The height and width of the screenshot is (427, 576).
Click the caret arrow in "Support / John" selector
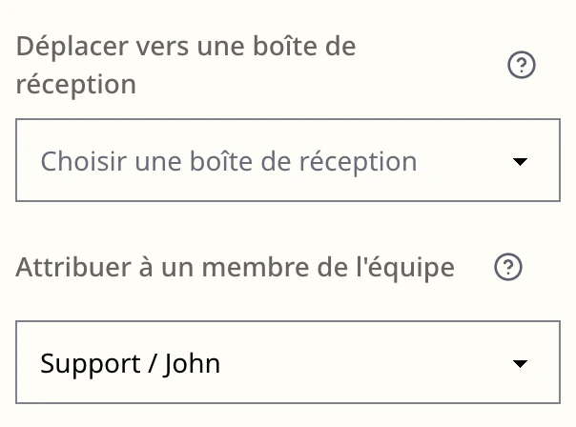coord(520,363)
